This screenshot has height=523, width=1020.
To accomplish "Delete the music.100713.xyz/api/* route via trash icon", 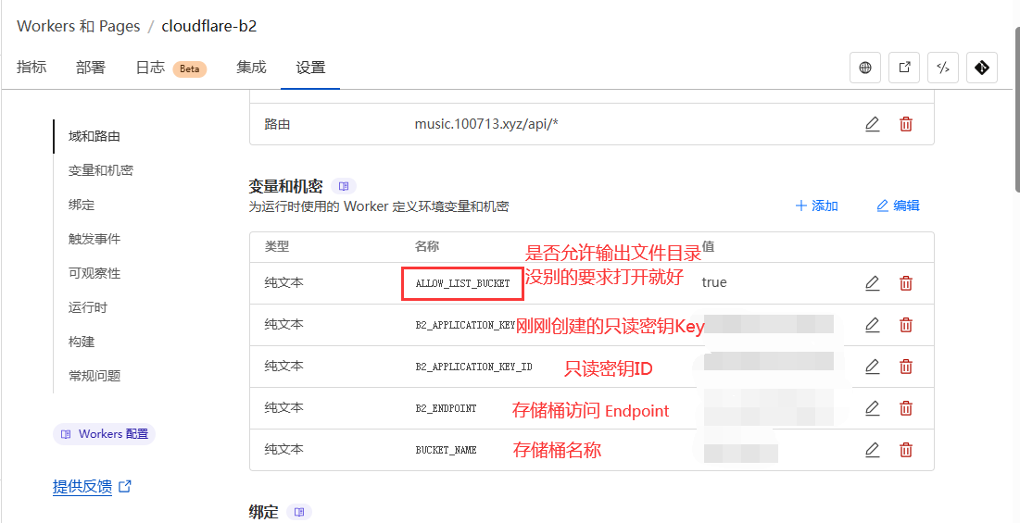I will click(x=906, y=124).
